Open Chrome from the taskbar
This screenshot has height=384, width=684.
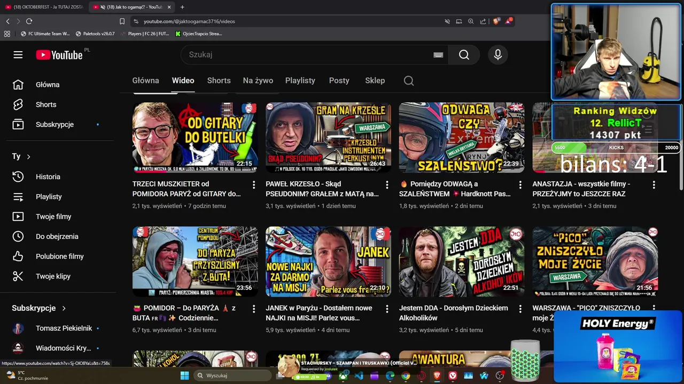(x=406, y=375)
